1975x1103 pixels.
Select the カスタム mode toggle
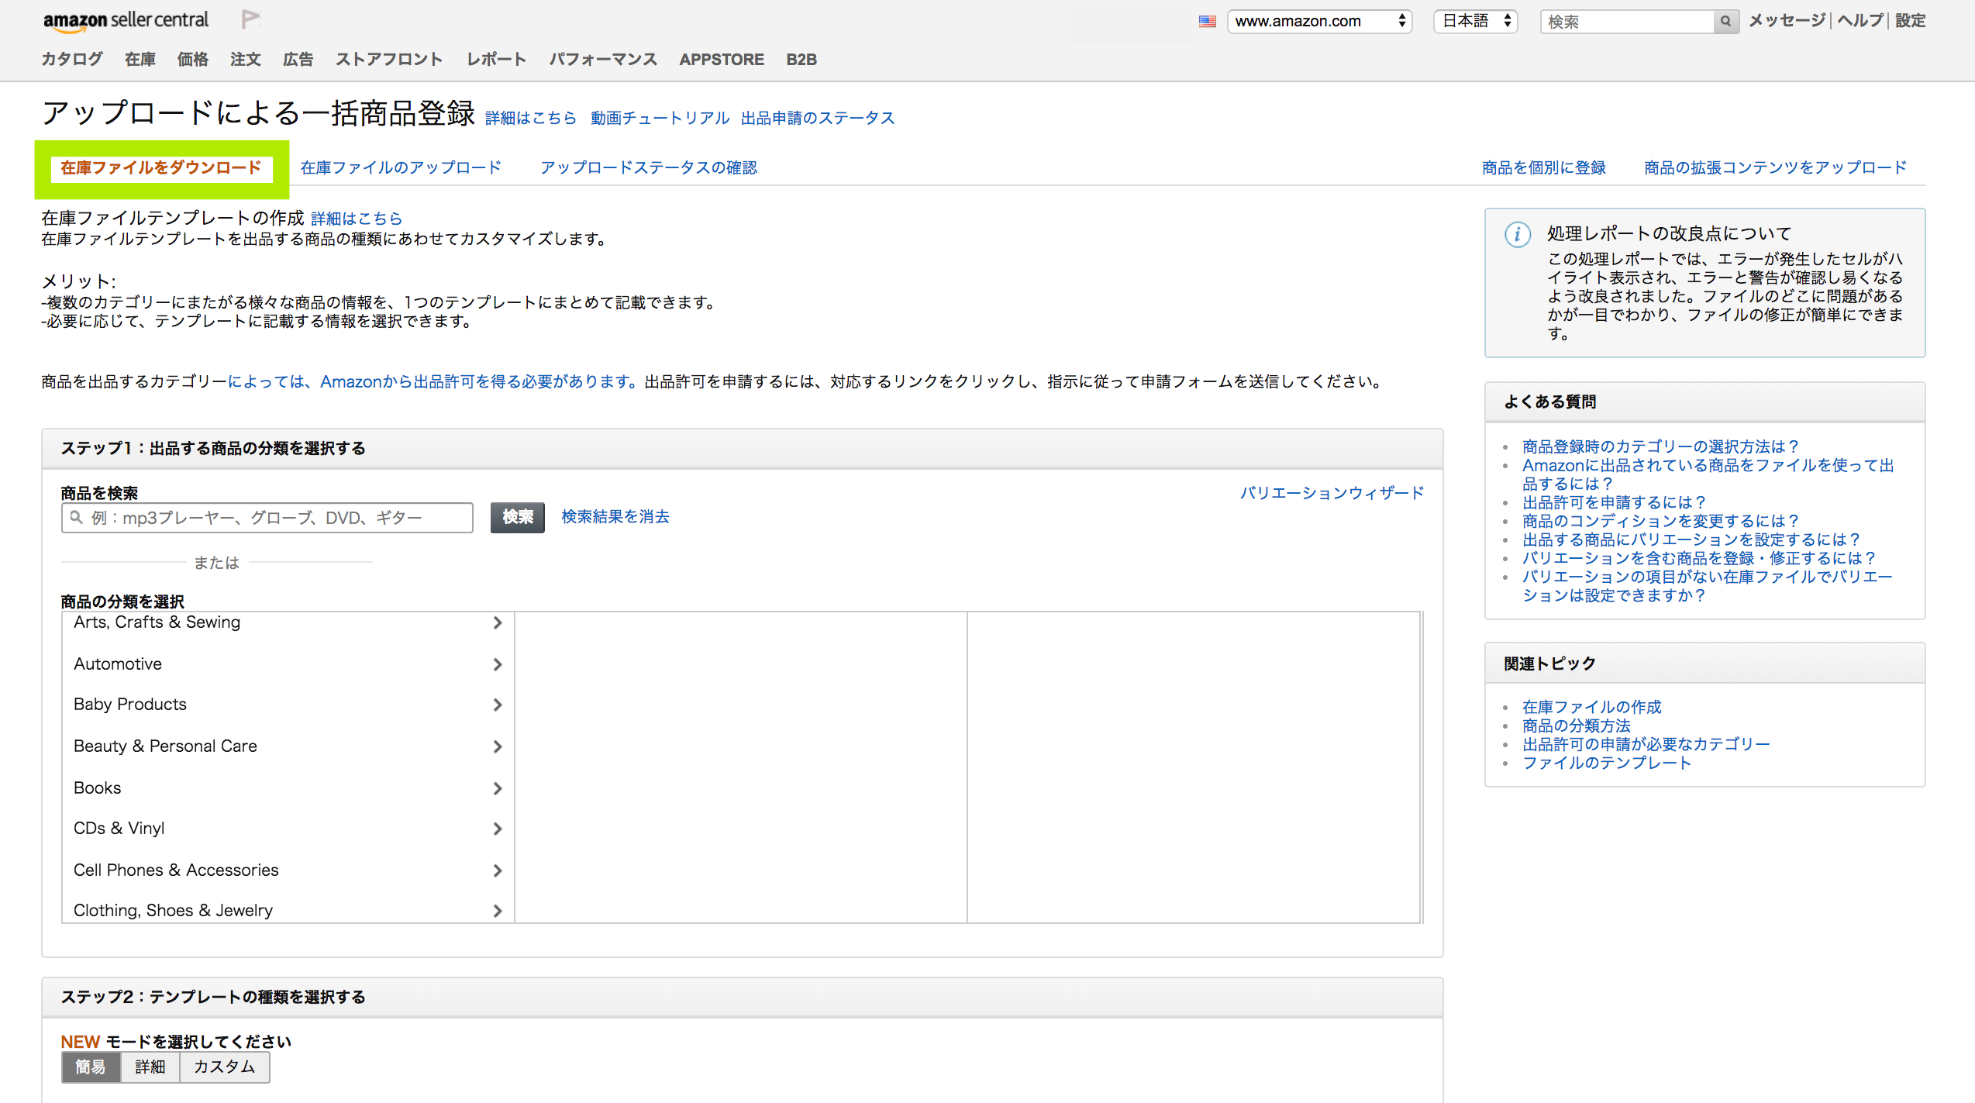225,1067
